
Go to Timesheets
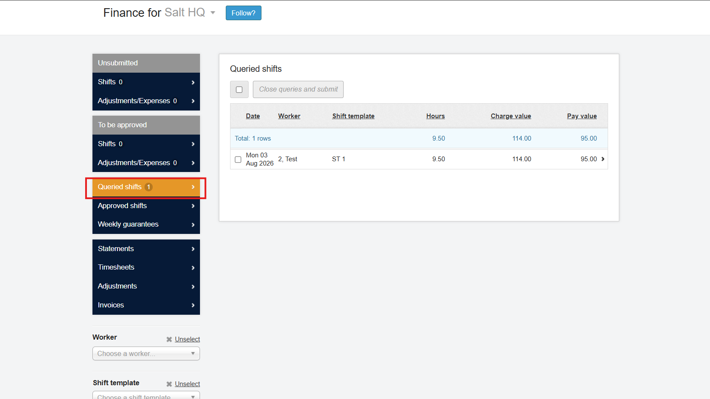click(146, 267)
